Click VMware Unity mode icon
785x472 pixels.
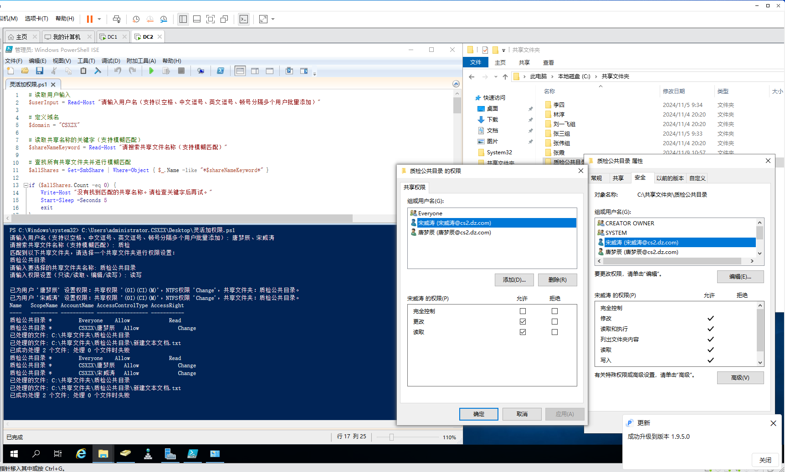click(224, 19)
